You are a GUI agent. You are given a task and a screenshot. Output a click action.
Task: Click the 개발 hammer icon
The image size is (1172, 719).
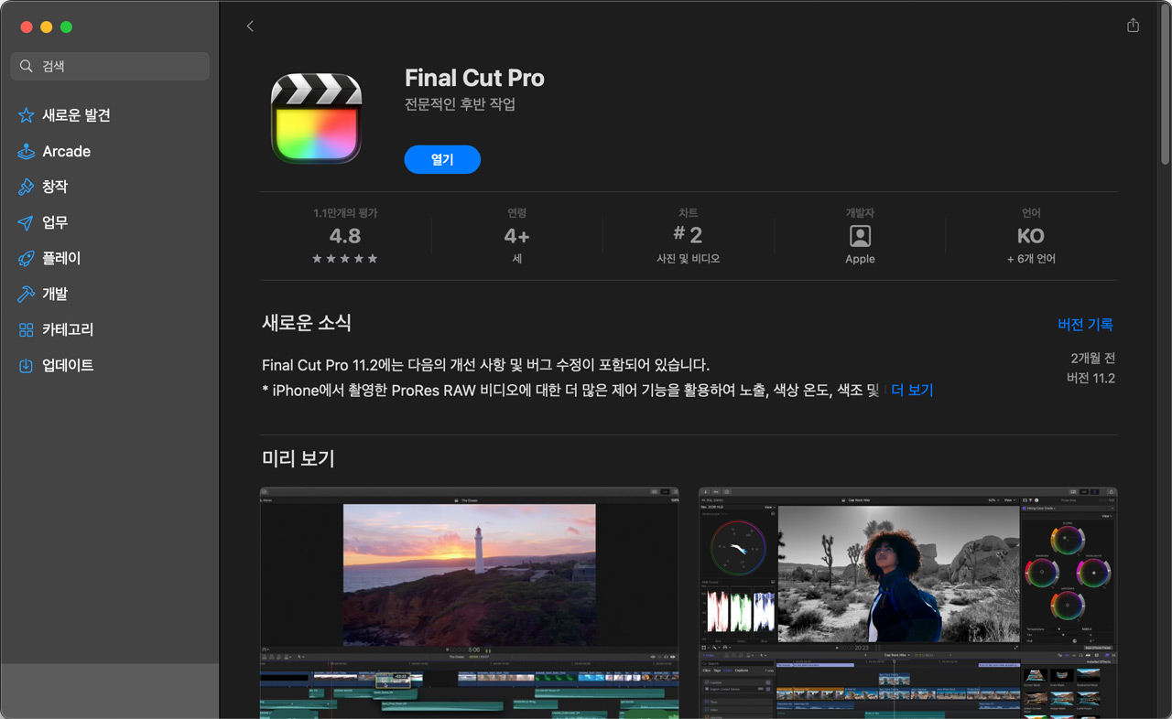point(26,295)
